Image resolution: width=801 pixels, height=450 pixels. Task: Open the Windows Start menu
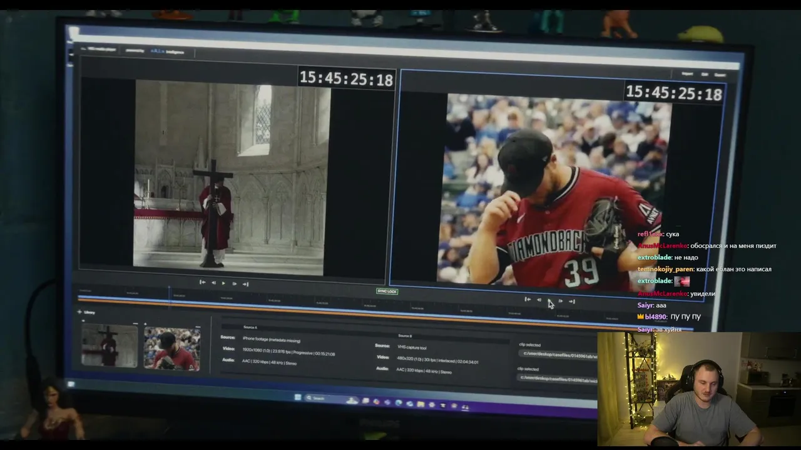298,397
